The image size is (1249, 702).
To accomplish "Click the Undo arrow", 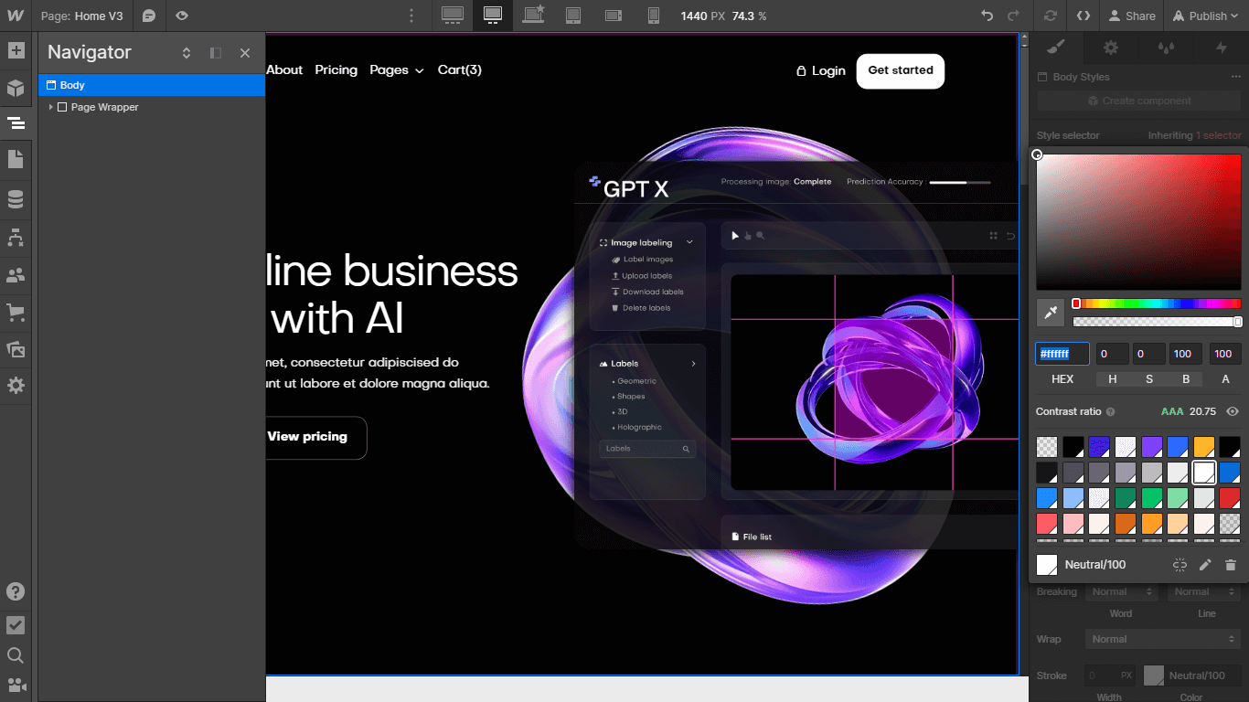I will [987, 16].
